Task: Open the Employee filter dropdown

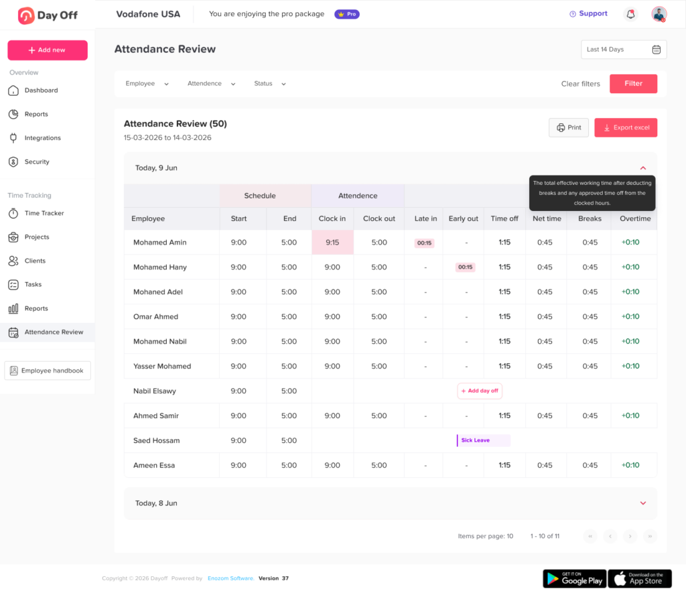Action: (147, 84)
